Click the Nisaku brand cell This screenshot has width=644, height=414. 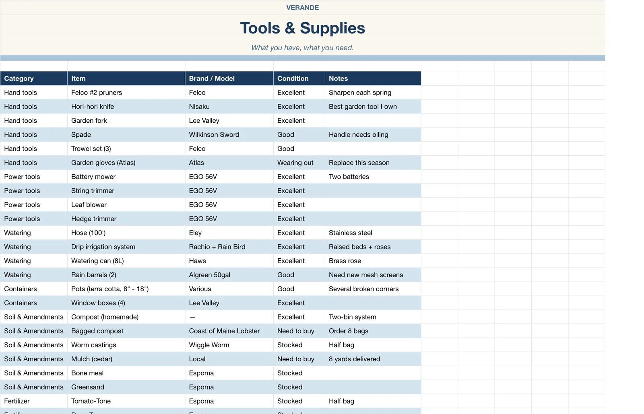229,107
